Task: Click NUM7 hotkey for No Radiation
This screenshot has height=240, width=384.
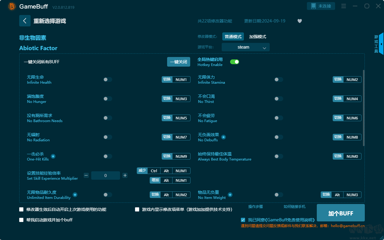Action: click(x=181, y=137)
